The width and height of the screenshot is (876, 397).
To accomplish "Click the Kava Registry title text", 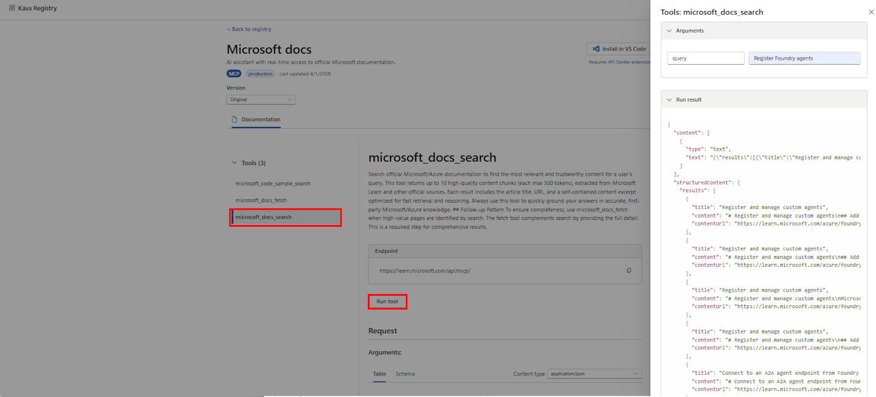I will [x=38, y=8].
